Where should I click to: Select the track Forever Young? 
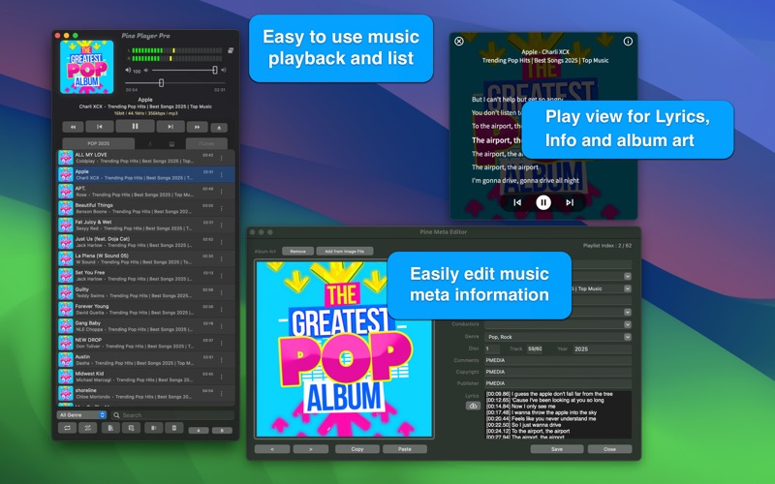146,309
